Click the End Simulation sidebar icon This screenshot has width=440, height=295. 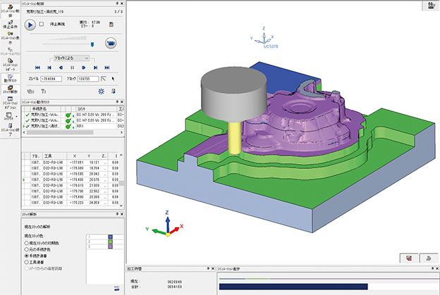(9, 130)
